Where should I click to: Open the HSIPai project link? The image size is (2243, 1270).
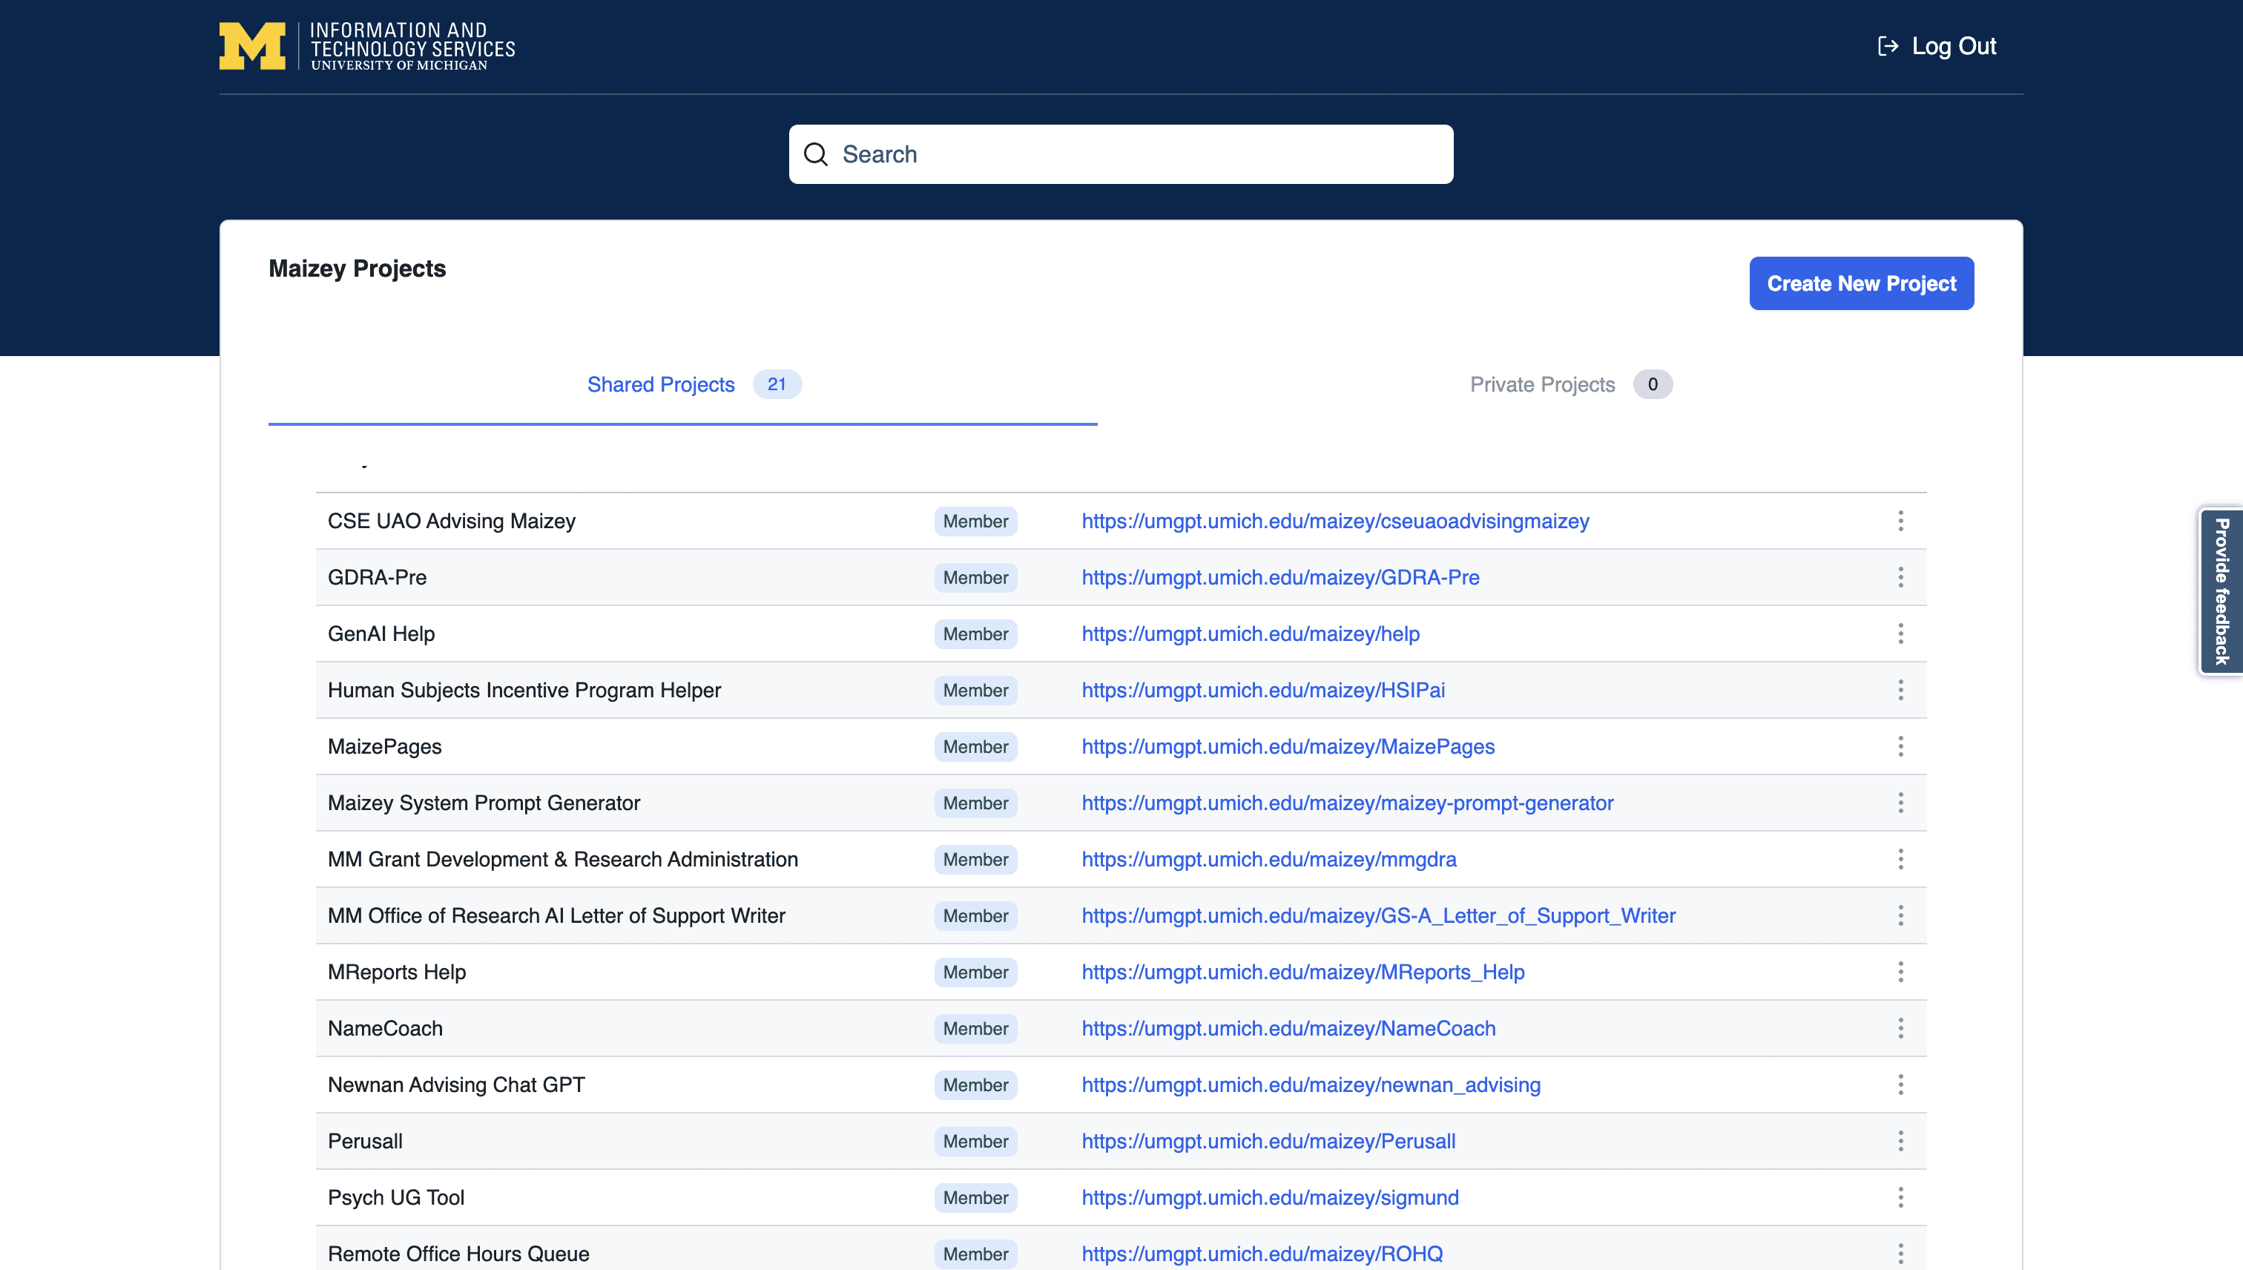[x=1262, y=690]
